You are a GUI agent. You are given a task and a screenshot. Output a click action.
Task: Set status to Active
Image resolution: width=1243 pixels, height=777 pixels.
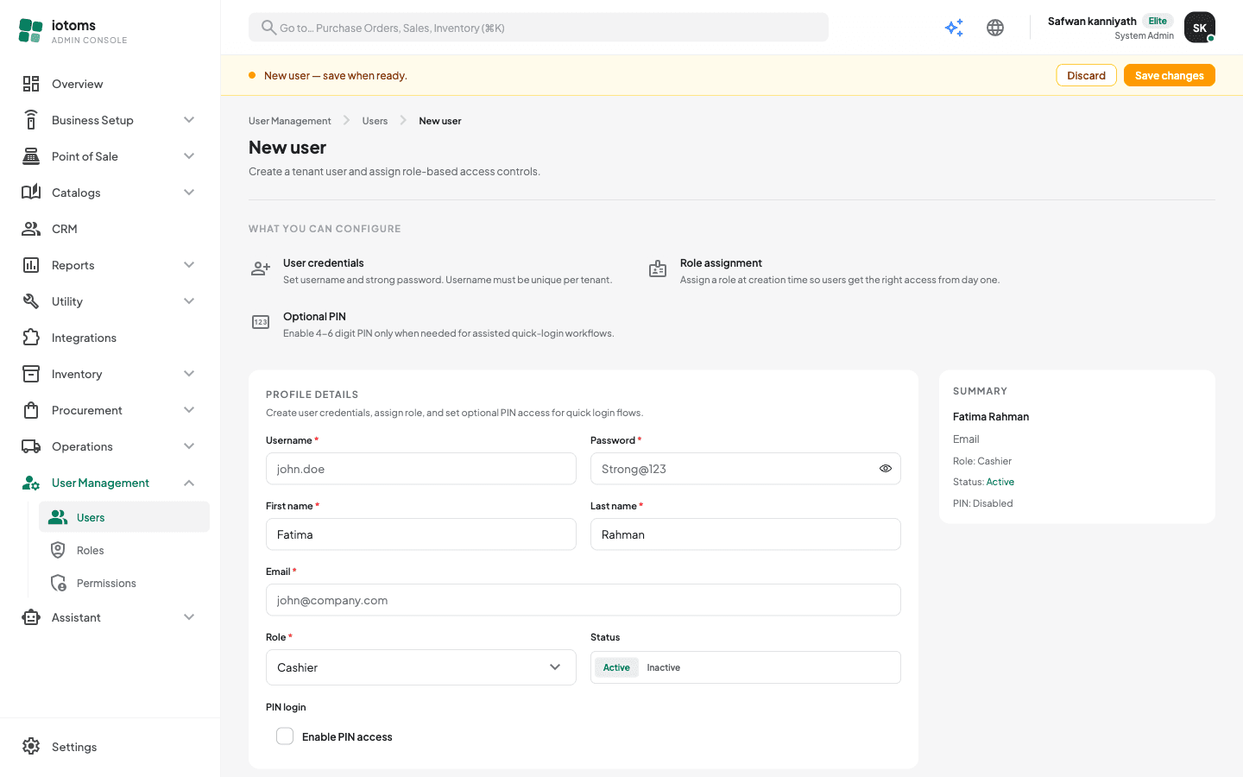(x=616, y=667)
